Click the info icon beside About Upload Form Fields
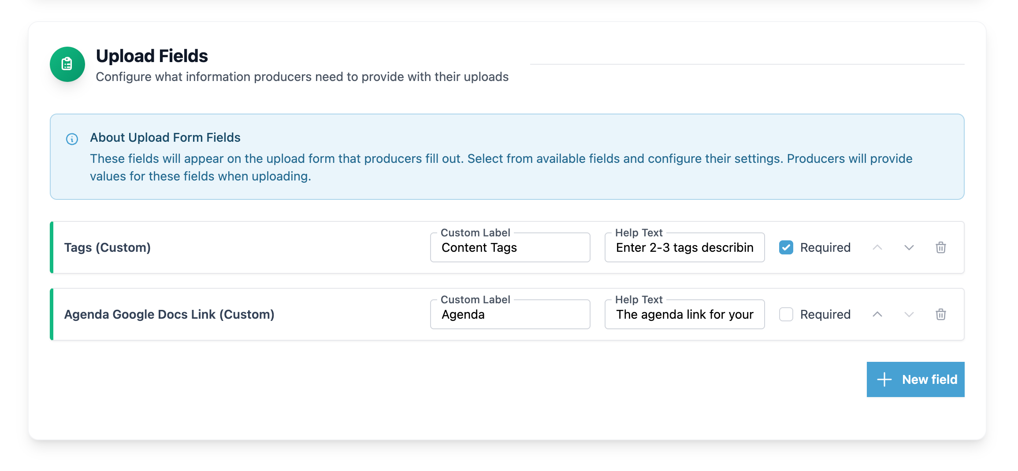This screenshot has width=1018, height=471. pos(72,139)
